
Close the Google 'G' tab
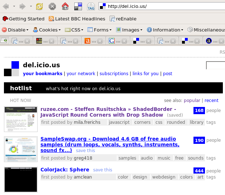124,41
